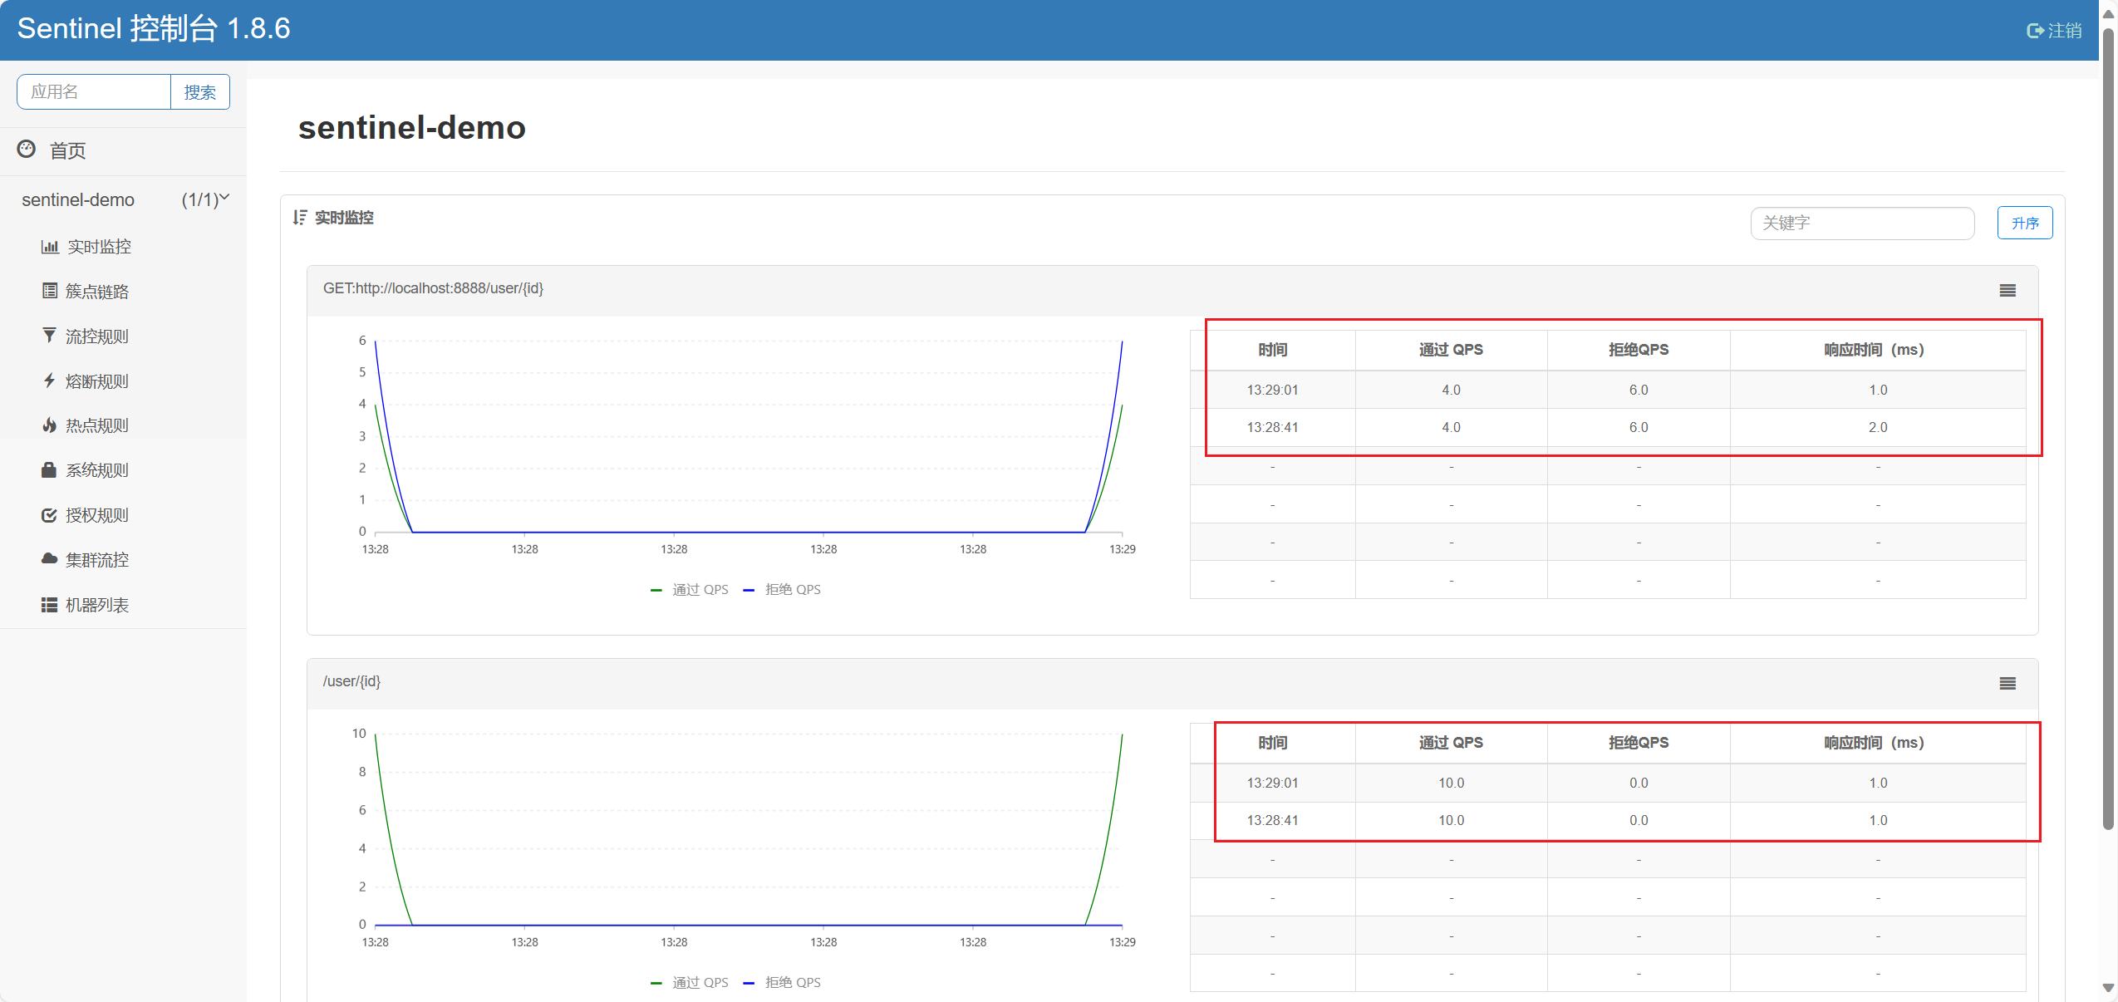Click the list icon beside 簇点链路
The image size is (2118, 1002).
(50, 291)
